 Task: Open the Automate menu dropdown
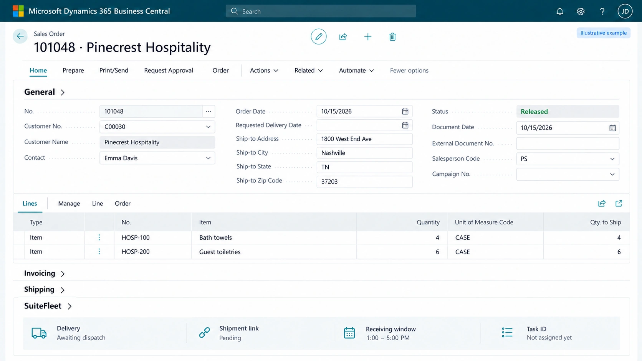[x=356, y=70]
